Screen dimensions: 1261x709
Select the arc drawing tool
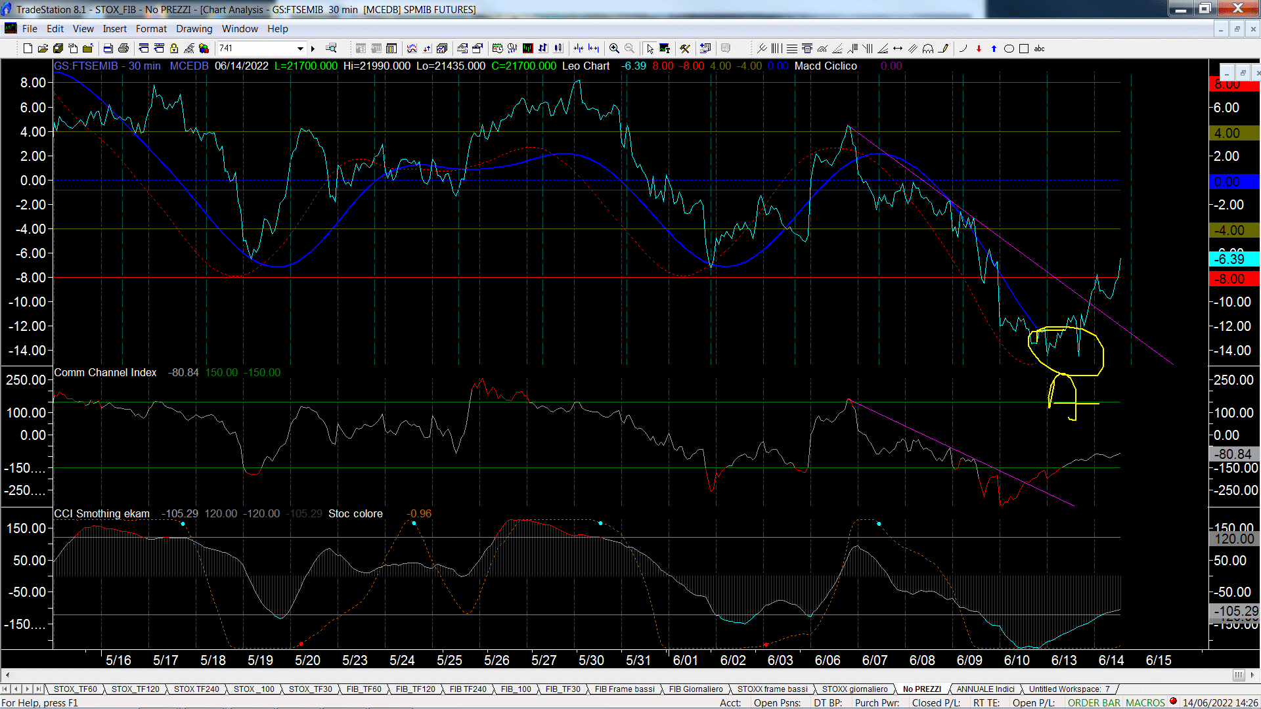click(x=963, y=49)
